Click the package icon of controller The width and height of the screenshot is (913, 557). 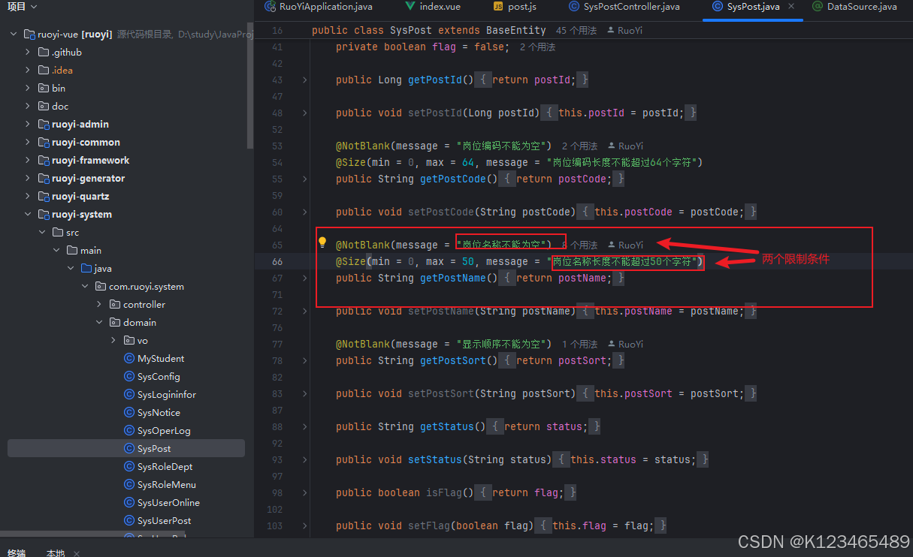click(x=115, y=305)
